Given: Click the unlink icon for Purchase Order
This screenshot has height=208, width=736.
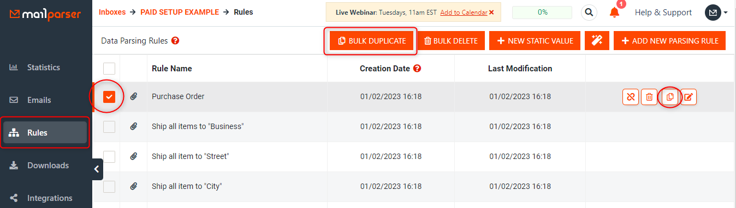Looking at the screenshot, I should coord(631,97).
